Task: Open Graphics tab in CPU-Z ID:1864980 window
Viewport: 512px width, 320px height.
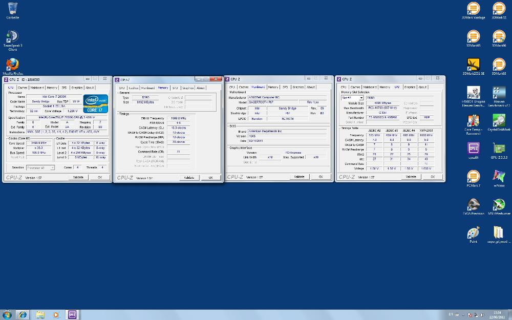Action: point(77,88)
